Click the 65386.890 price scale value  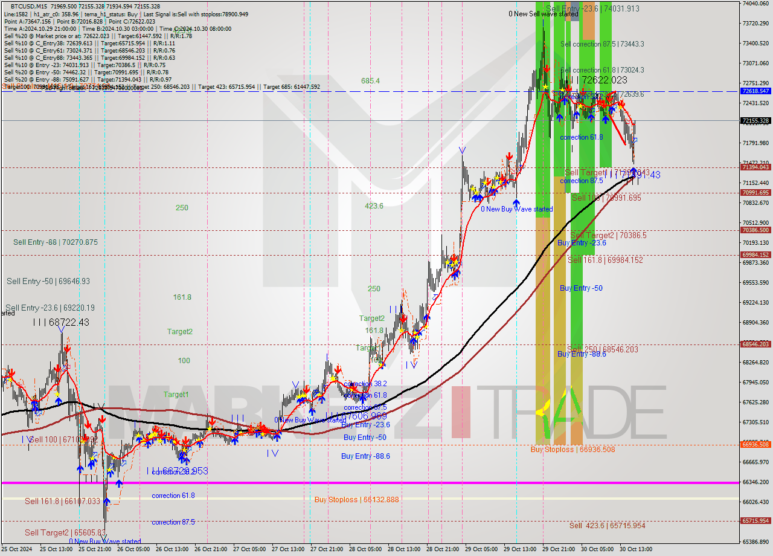tap(755, 542)
